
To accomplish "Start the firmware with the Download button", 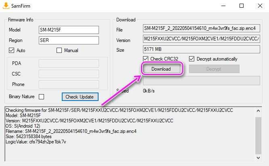I will 161,69.
